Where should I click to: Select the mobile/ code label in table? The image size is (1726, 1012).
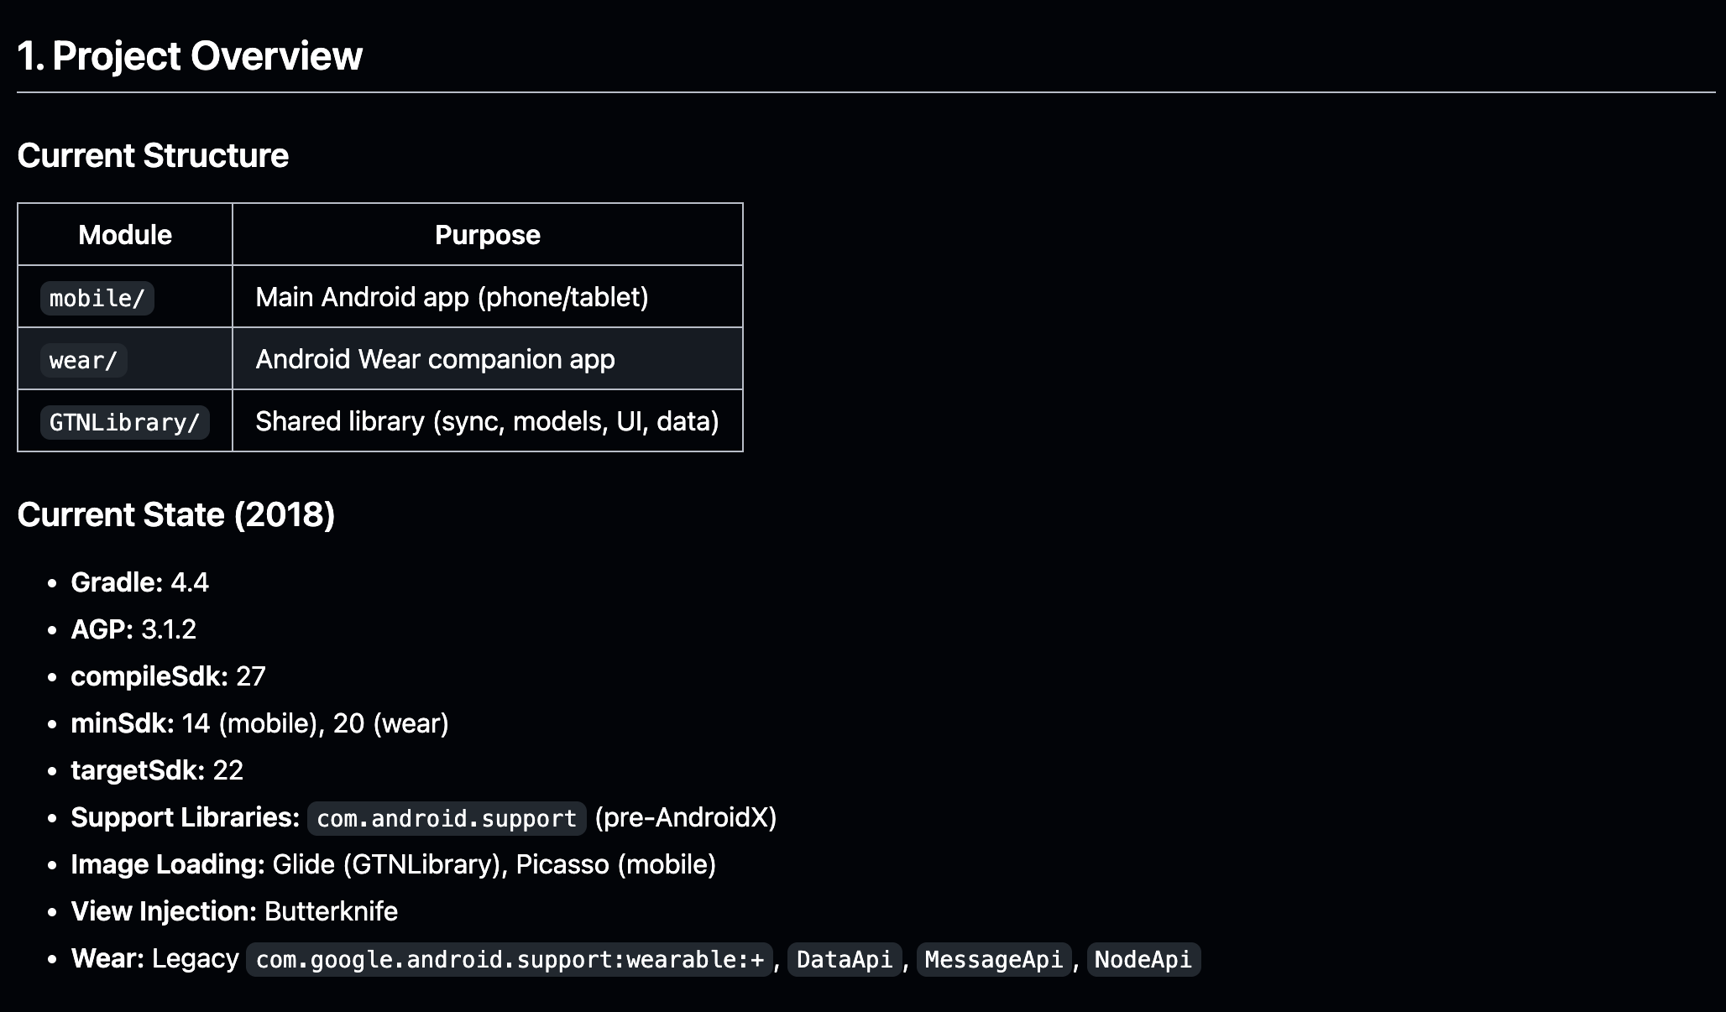click(97, 299)
